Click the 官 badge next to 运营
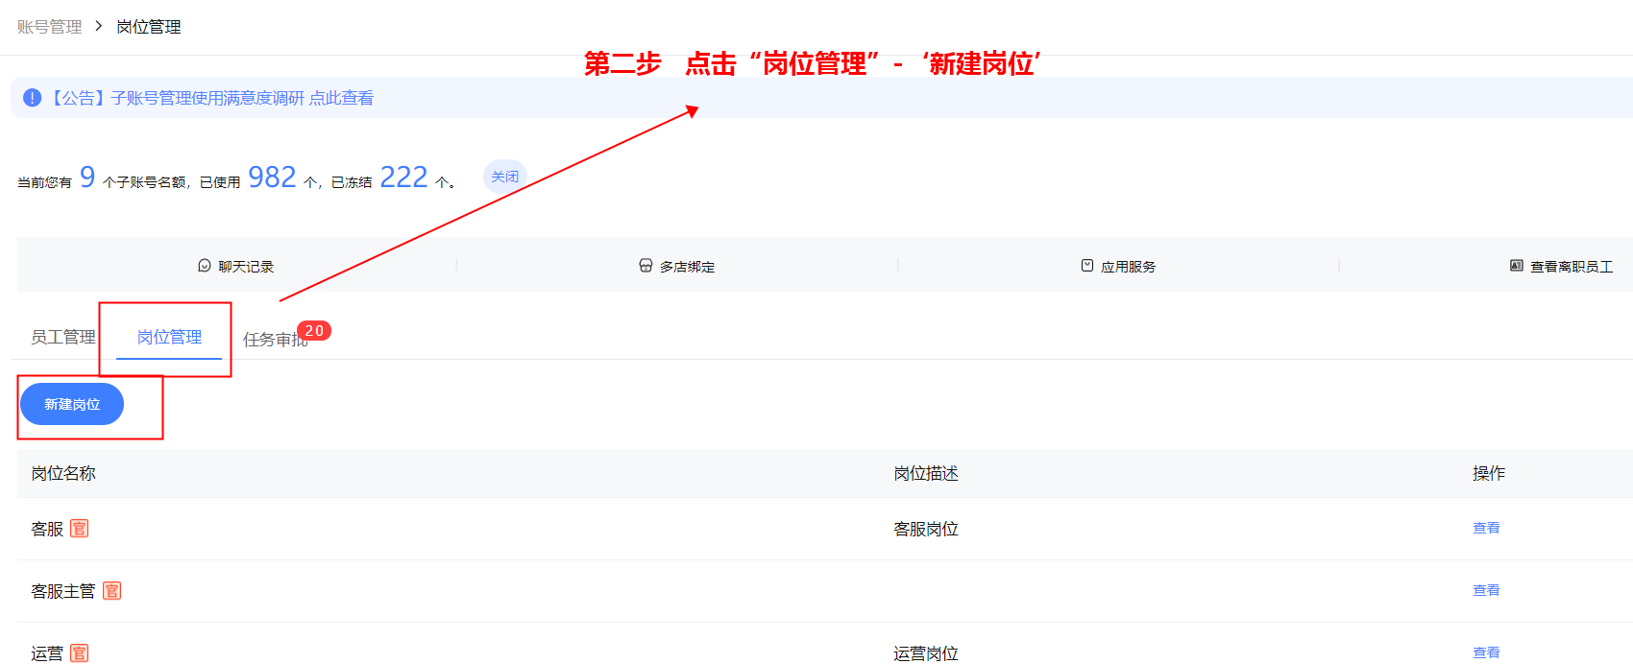Image resolution: width=1633 pixels, height=664 pixels. [x=80, y=653]
